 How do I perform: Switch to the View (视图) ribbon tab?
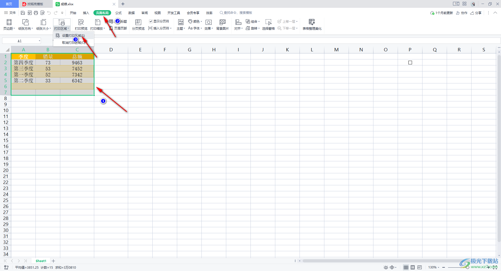tap(158, 13)
